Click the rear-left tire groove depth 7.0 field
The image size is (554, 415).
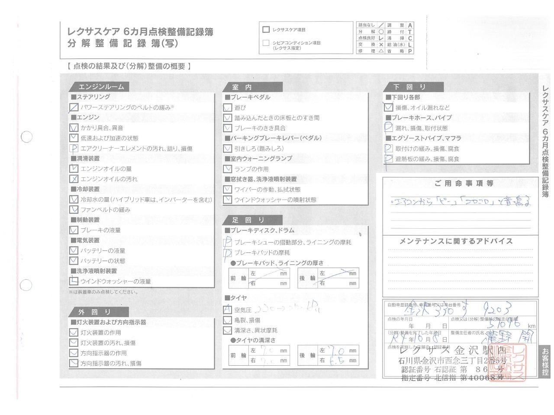pos(338,351)
